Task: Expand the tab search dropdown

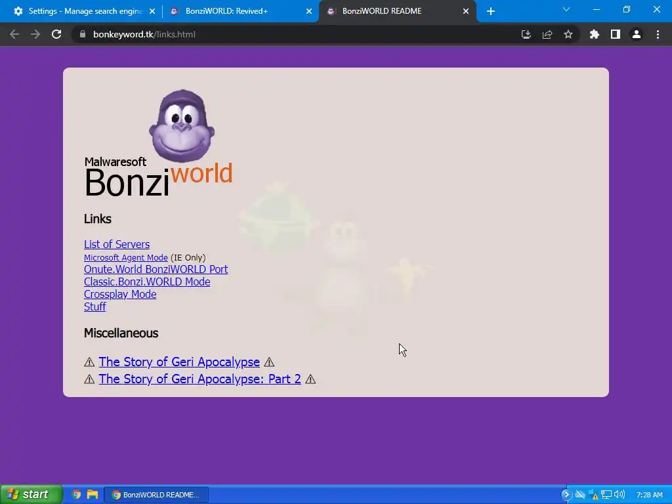Action: (x=566, y=9)
